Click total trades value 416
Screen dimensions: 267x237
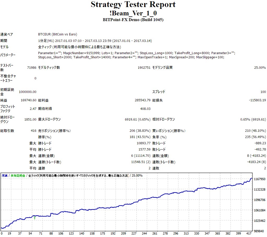coord(33,131)
